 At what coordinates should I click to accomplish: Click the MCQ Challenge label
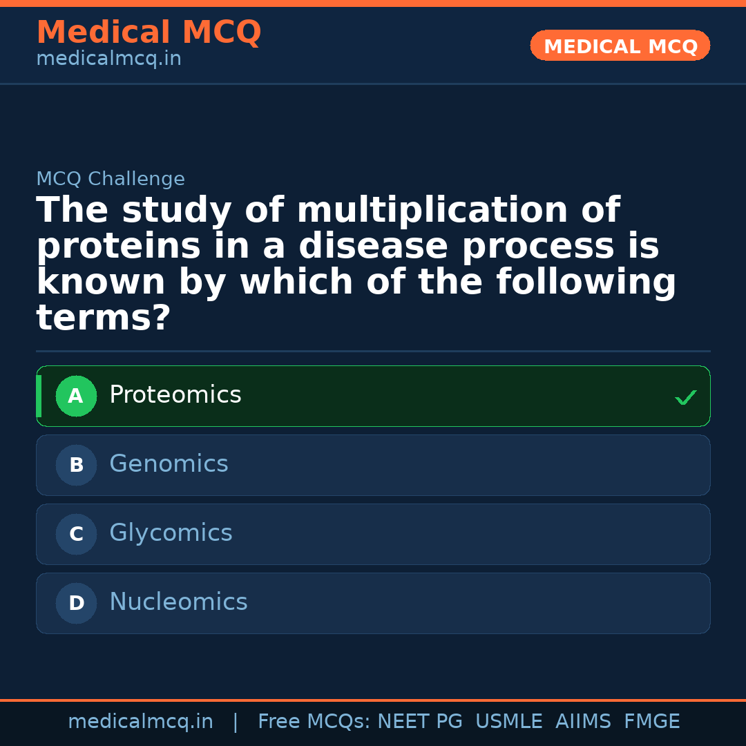pyautogui.click(x=111, y=180)
